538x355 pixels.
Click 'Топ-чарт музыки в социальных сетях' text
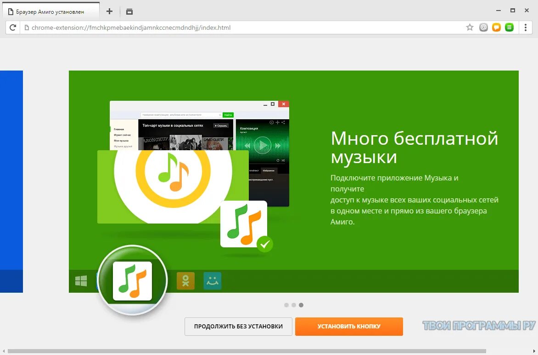tap(173, 126)
